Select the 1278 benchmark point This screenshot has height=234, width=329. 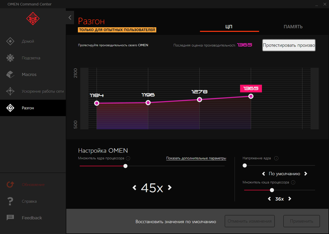[199, 99]
